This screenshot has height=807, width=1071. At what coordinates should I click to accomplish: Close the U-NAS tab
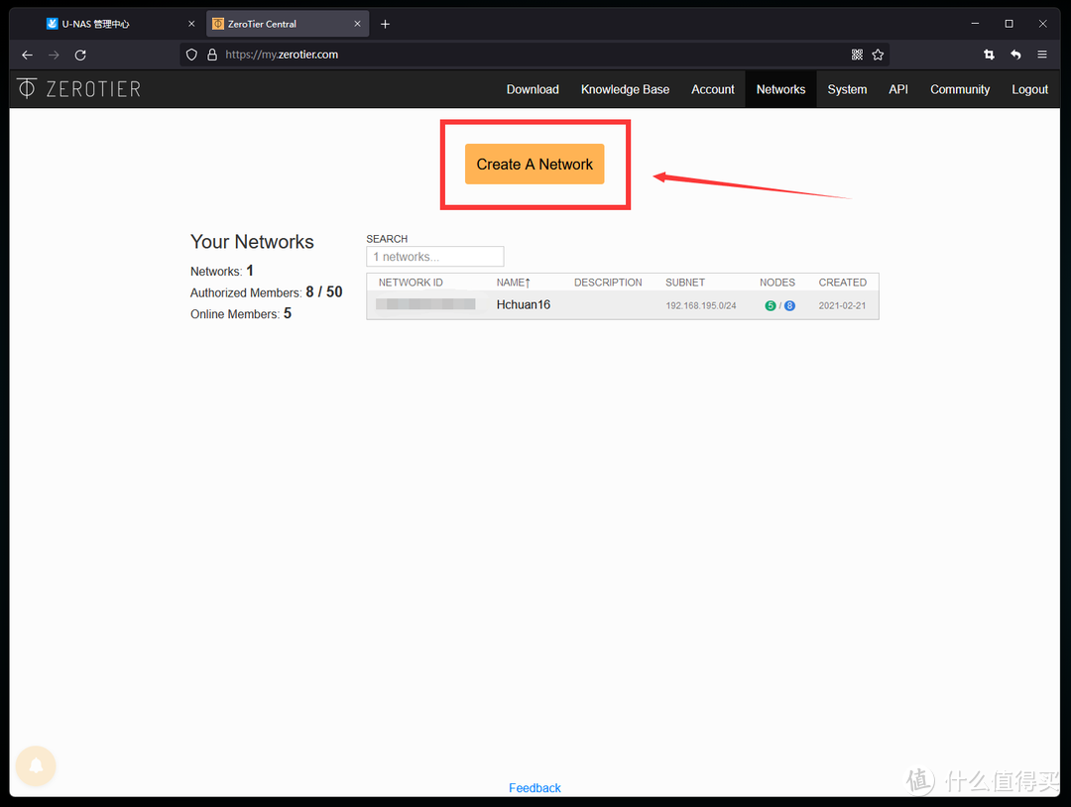pyautogui.click(x=191, y=24)
